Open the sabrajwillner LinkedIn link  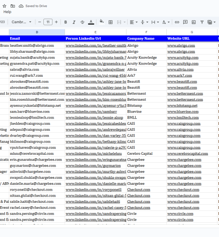pos(95,70)
